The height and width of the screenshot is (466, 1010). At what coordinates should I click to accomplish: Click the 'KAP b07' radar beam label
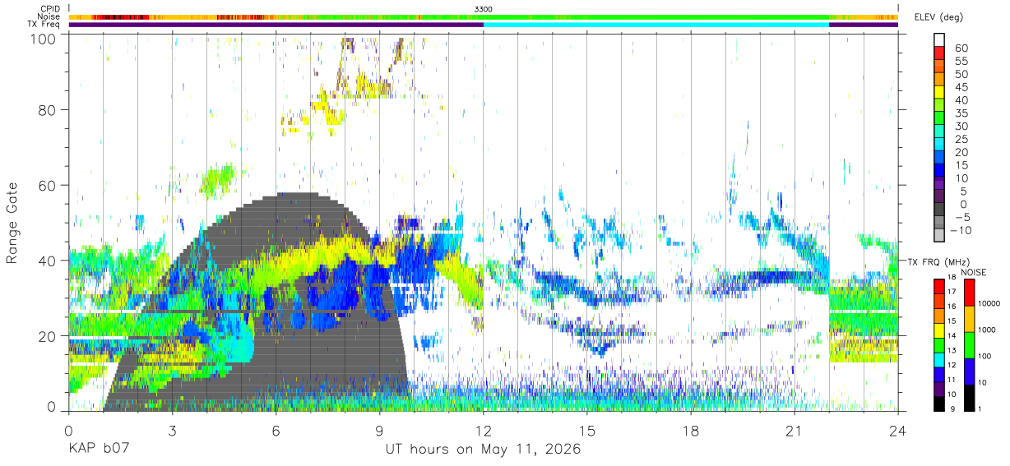97,450
